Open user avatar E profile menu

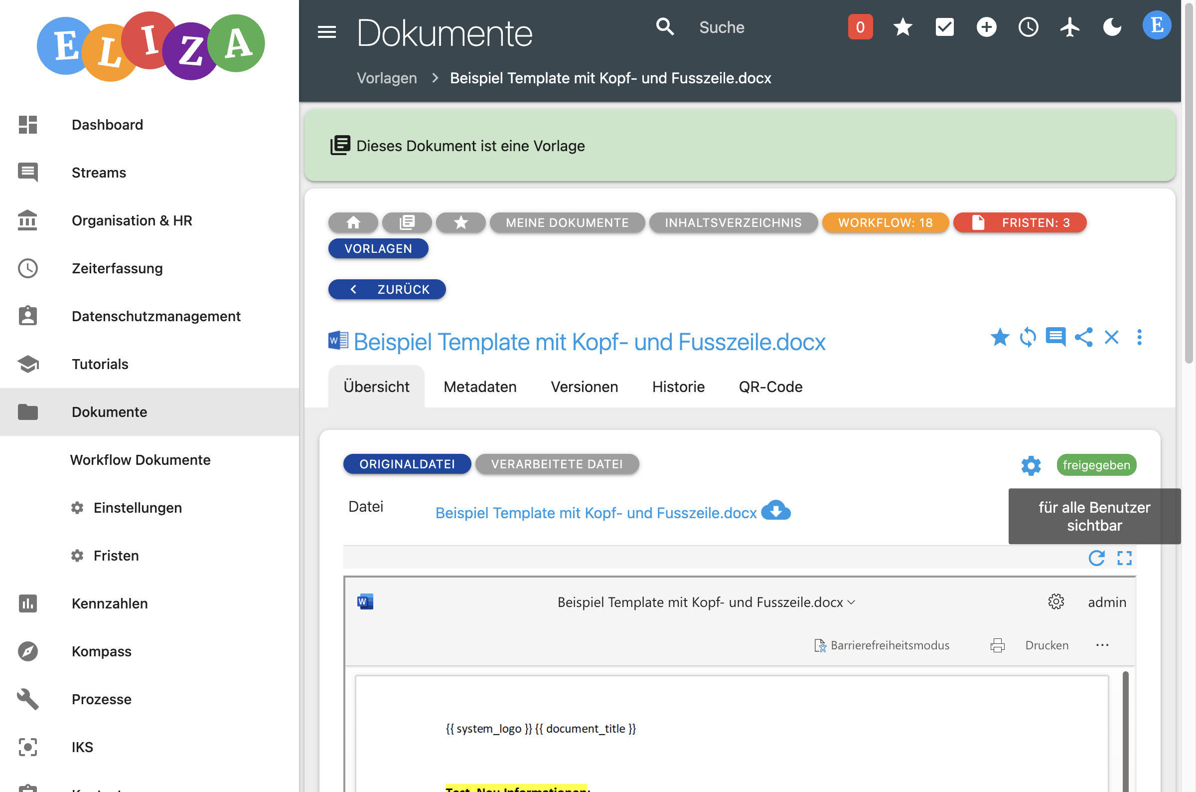1157,25
